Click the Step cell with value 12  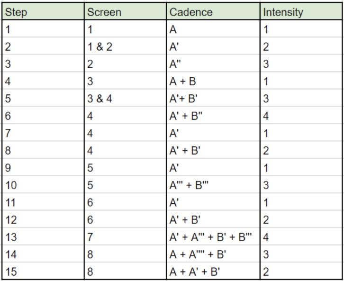pos(44,220)
